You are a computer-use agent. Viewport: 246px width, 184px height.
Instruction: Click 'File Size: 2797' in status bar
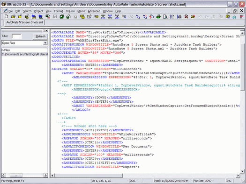coord(202,181)
